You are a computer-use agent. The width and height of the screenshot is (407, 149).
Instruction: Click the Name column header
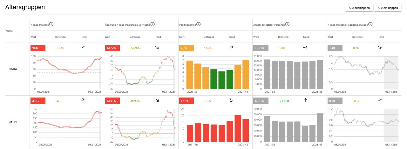[x=9, y=31]
